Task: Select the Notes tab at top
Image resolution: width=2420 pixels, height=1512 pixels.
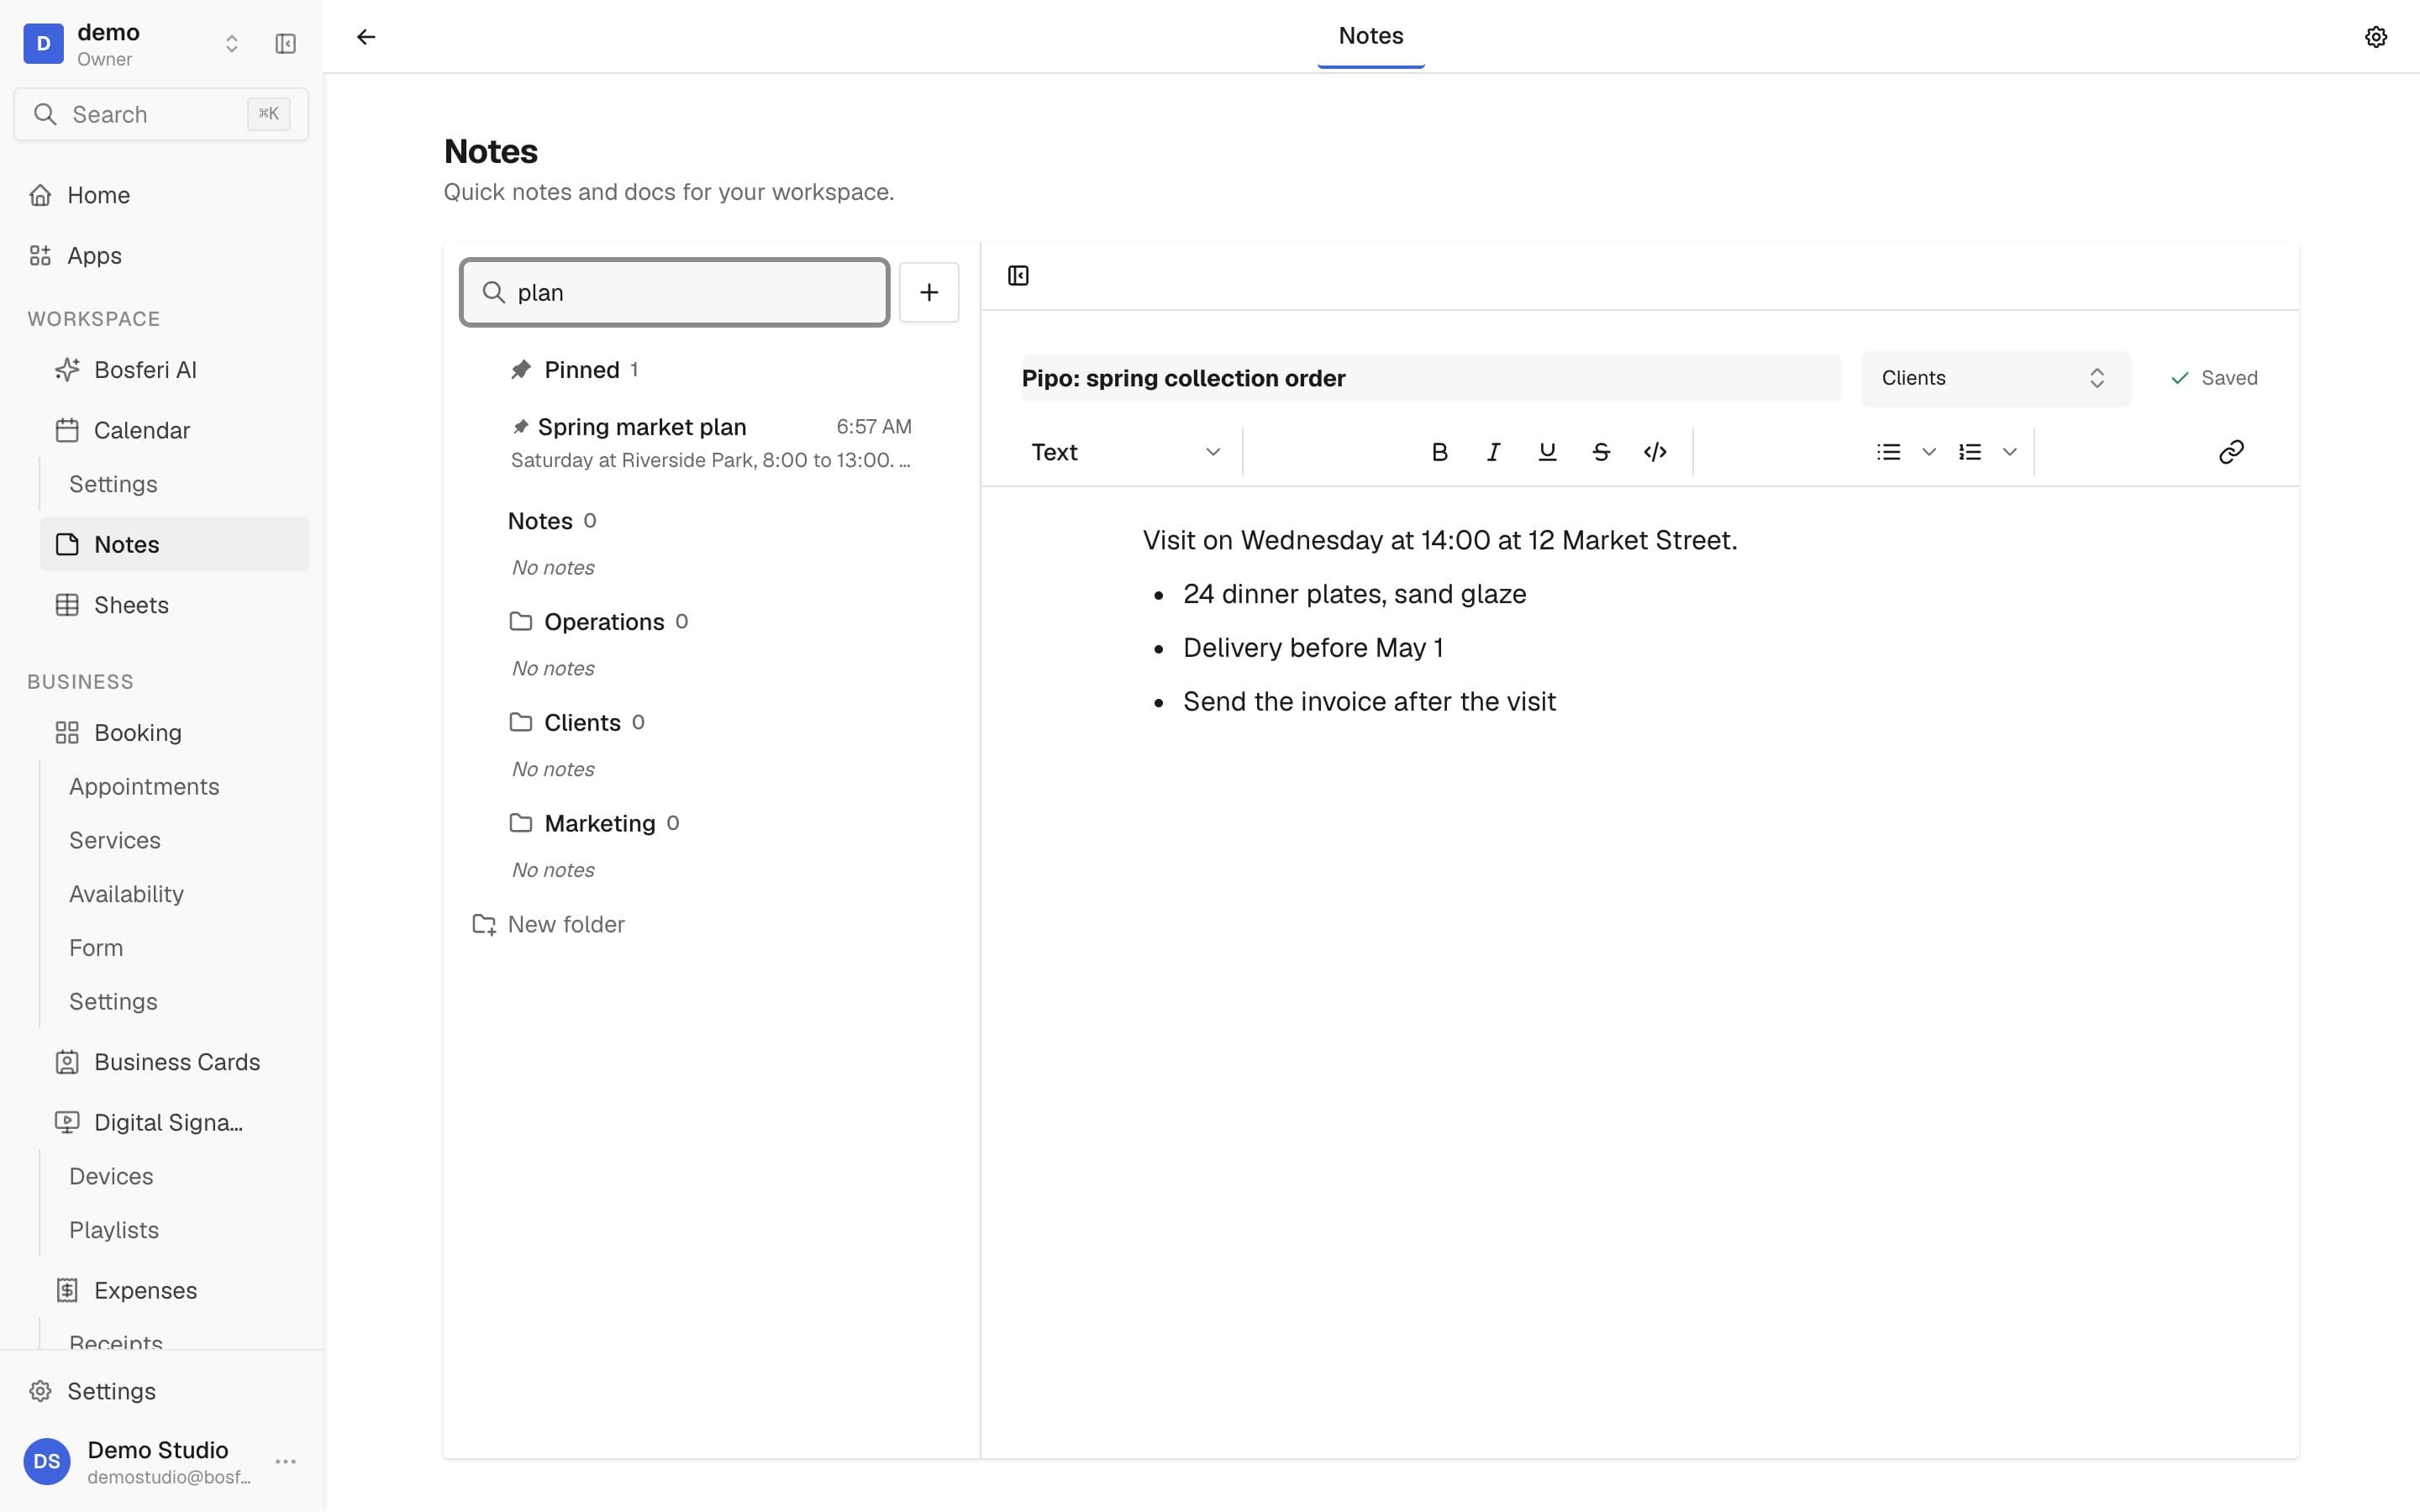Action: click(1370, 36)
